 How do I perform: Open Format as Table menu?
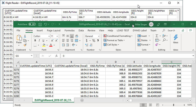(x=114, y=40)
